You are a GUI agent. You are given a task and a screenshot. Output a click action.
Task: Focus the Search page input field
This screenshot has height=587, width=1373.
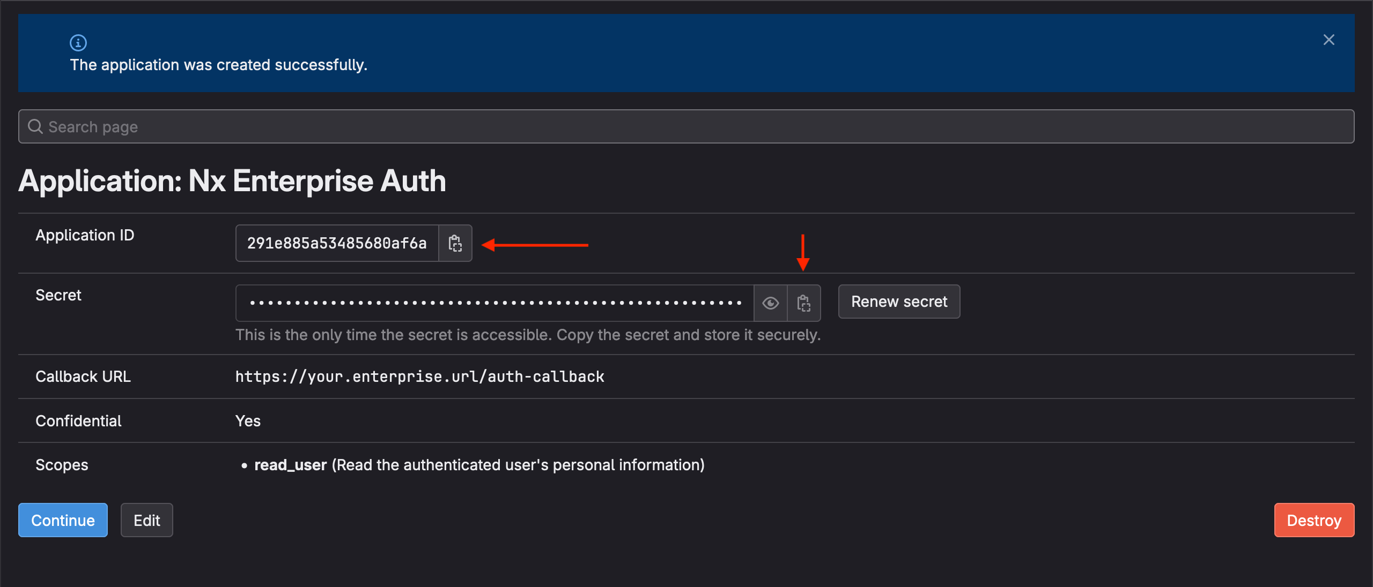tap(686, 126)
